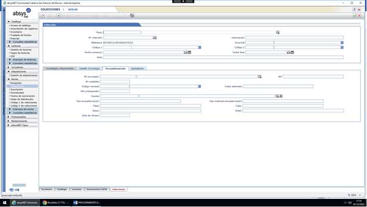Click the lookup icon beside Nº proveedor

tap(259, 77)
